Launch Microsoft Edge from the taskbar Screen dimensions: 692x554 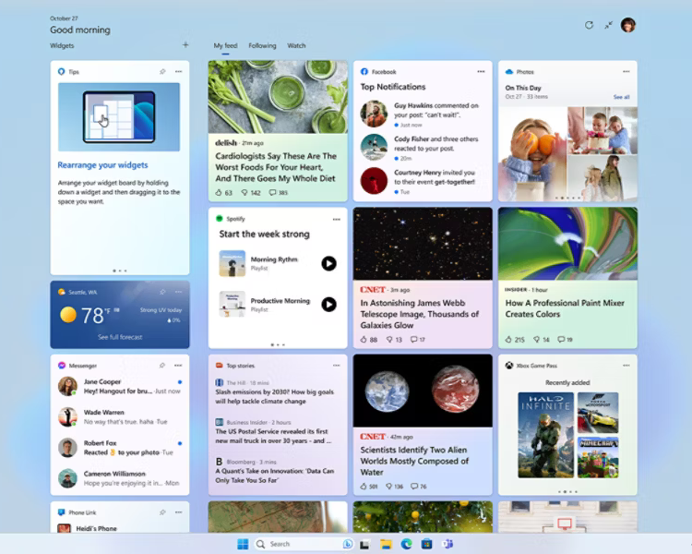406,544
